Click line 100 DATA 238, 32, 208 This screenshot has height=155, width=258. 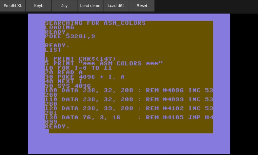coord(129,93)
